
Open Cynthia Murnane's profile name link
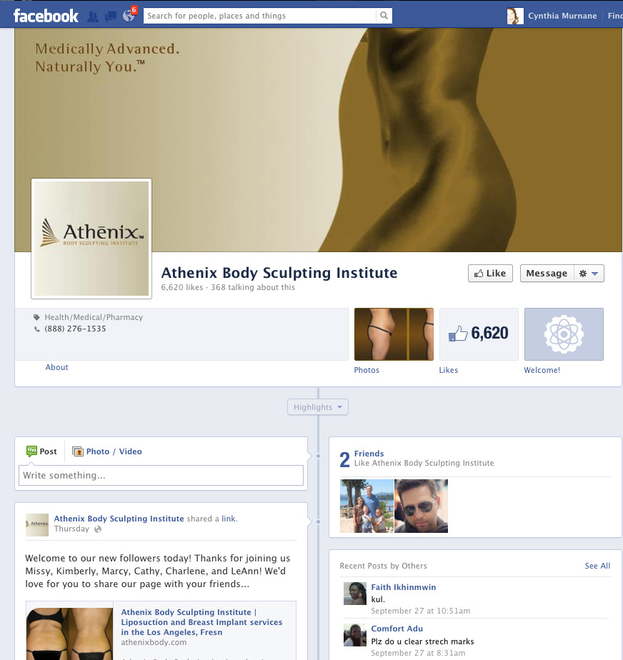[x=562, y=16]
